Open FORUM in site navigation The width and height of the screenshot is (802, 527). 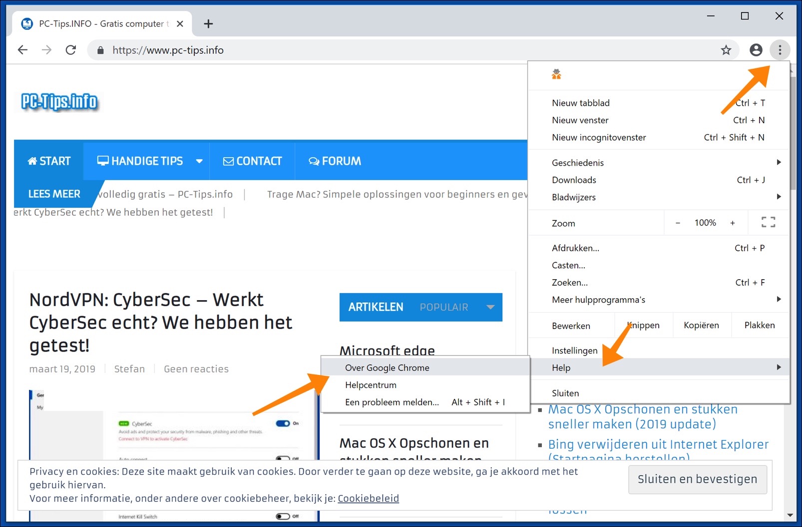pyautogui.click(x=335, y=161)
